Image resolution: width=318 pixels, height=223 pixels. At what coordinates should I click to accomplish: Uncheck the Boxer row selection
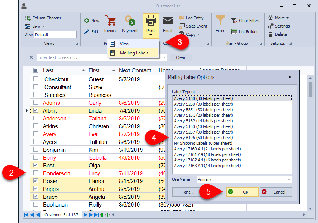coord(36,181)
